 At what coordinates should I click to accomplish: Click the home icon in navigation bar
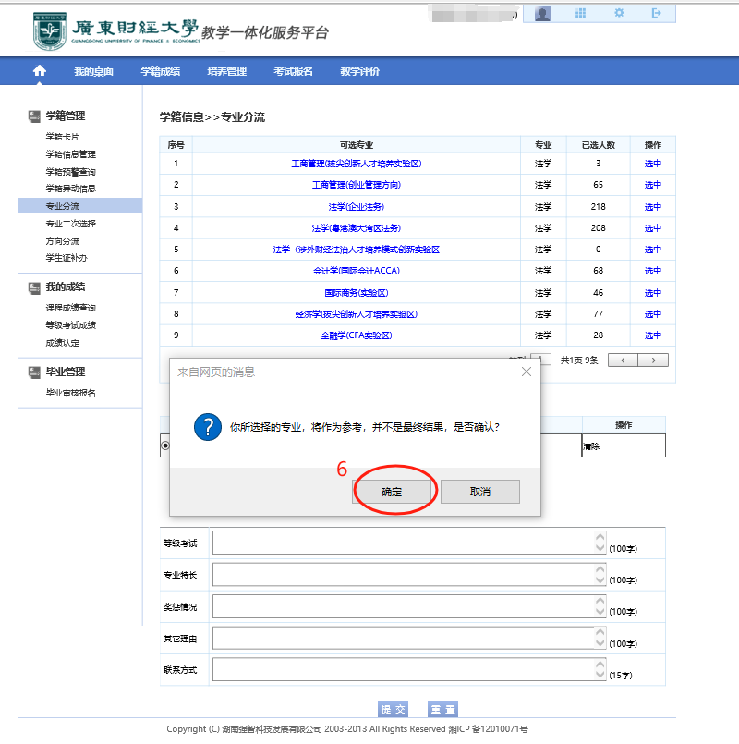coord(39,71)
